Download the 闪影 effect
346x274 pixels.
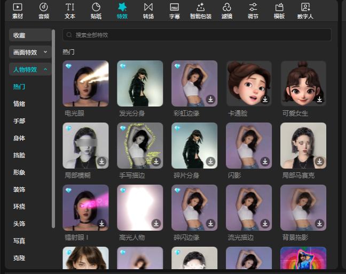(265, 162)
